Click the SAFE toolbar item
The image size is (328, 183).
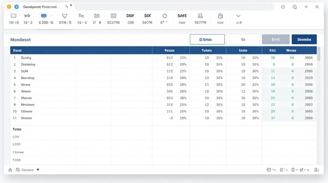click(x=182, y=16)
